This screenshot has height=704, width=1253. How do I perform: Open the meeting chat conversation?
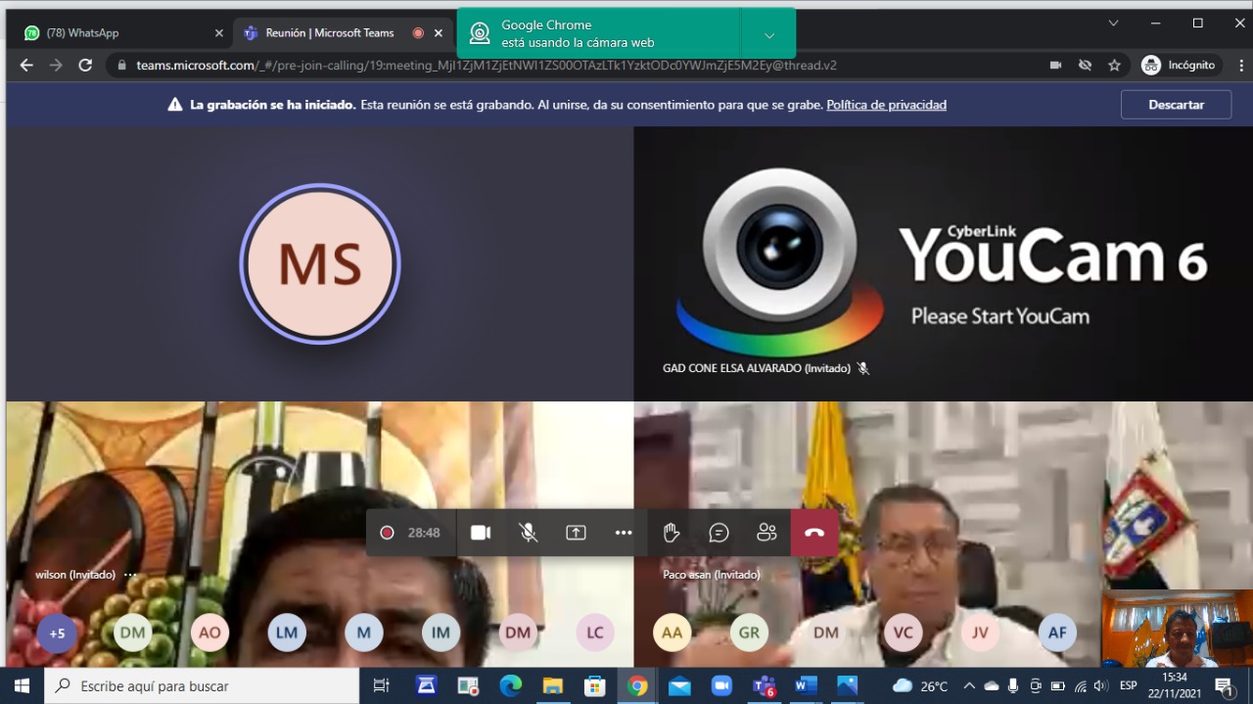coord(719,533)
